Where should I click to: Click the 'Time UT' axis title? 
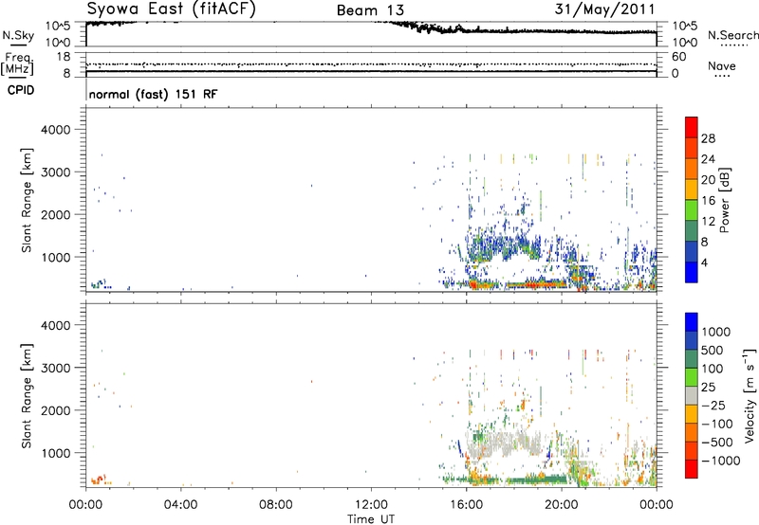371,518
